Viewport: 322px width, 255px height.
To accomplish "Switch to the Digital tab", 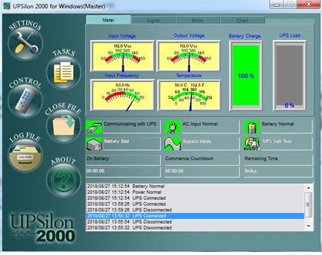I will click(x=154, y=20).
